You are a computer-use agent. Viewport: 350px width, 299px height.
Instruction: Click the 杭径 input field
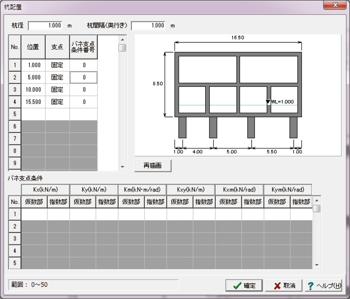(46, 25)
